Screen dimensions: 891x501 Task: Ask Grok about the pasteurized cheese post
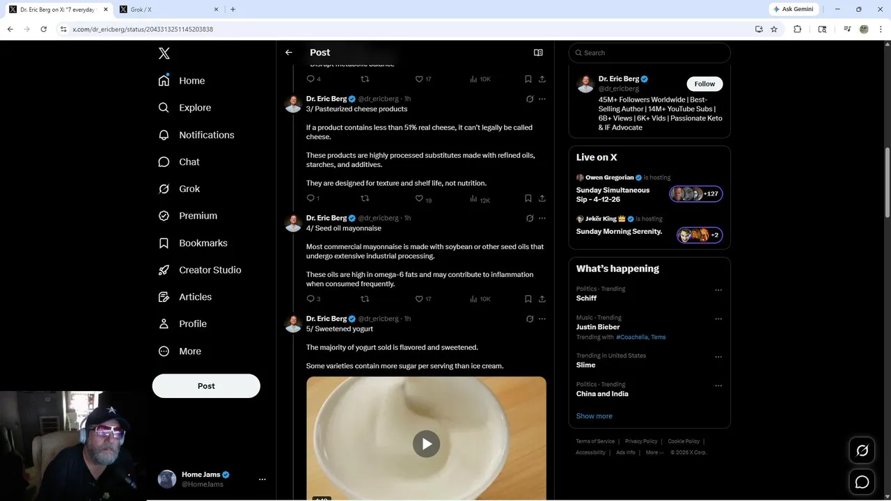pos(530,99)
